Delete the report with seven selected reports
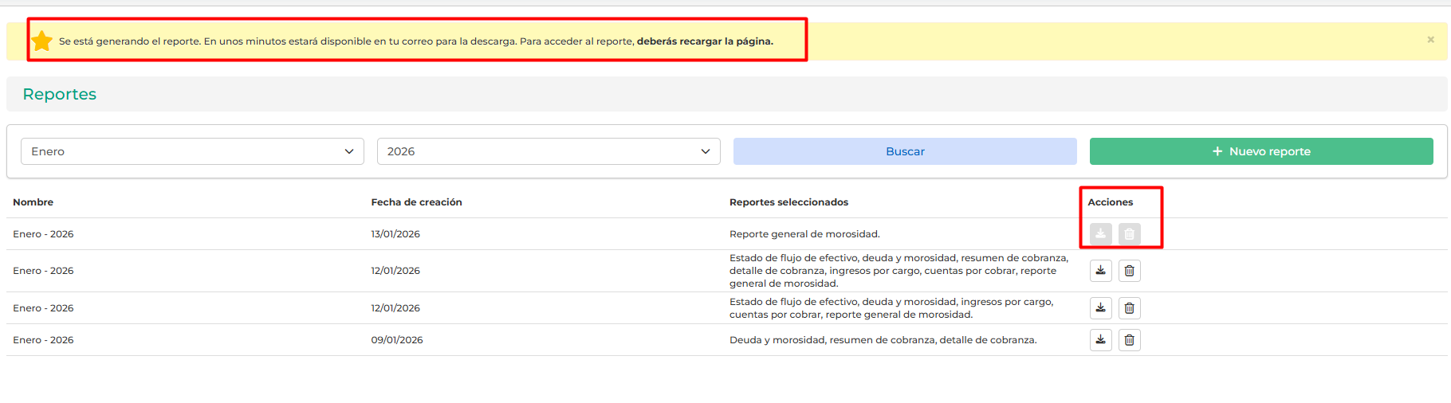The height and width of the screenshot is (403, 1451). [1129, 271]
